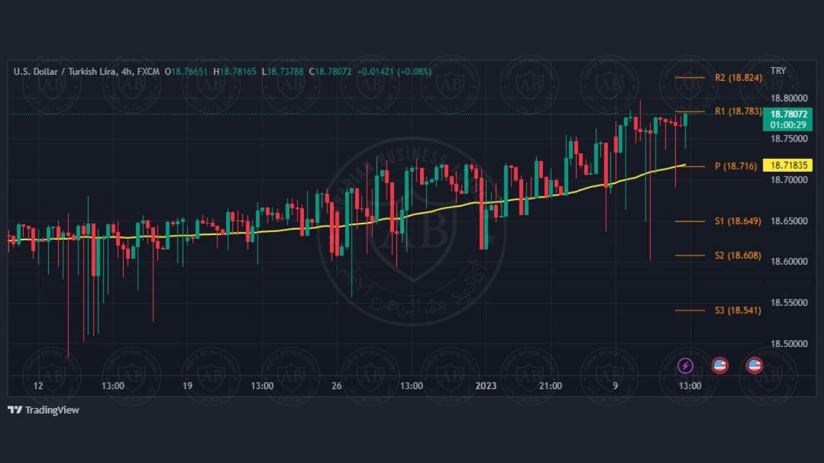Select the S3 (18.541) pivot label
Screen dimensions: 824x463
[738, 310]
